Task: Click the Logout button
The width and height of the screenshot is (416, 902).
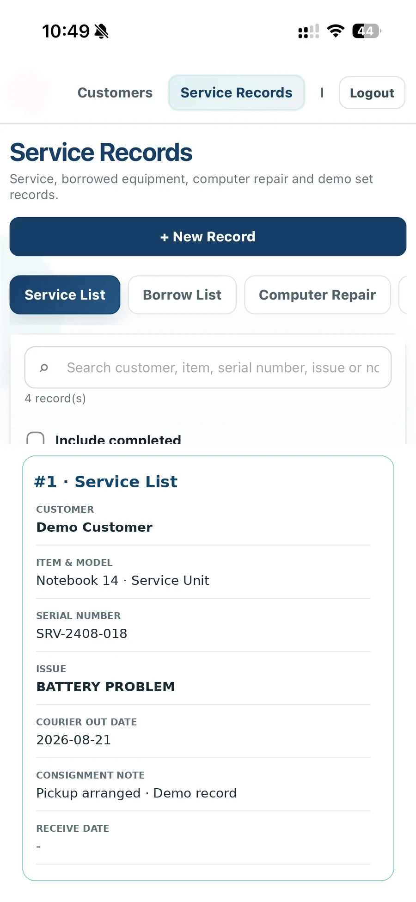Action: tap(372, 93)
